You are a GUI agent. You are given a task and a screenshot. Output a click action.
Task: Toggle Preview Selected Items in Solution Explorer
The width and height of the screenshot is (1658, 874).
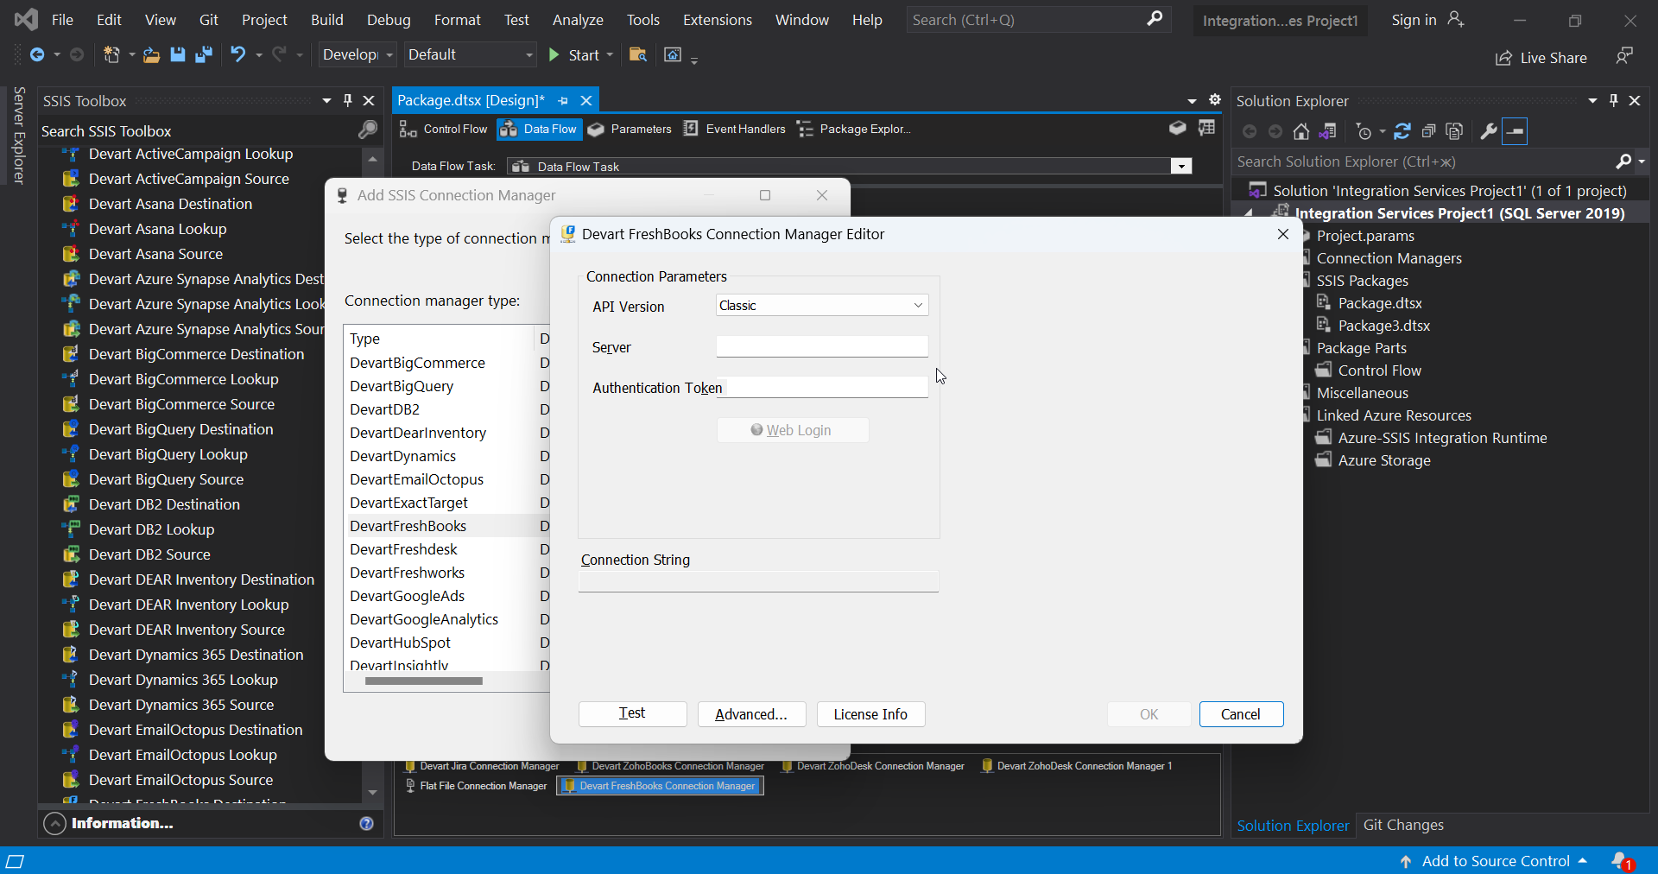[1515, 131]
